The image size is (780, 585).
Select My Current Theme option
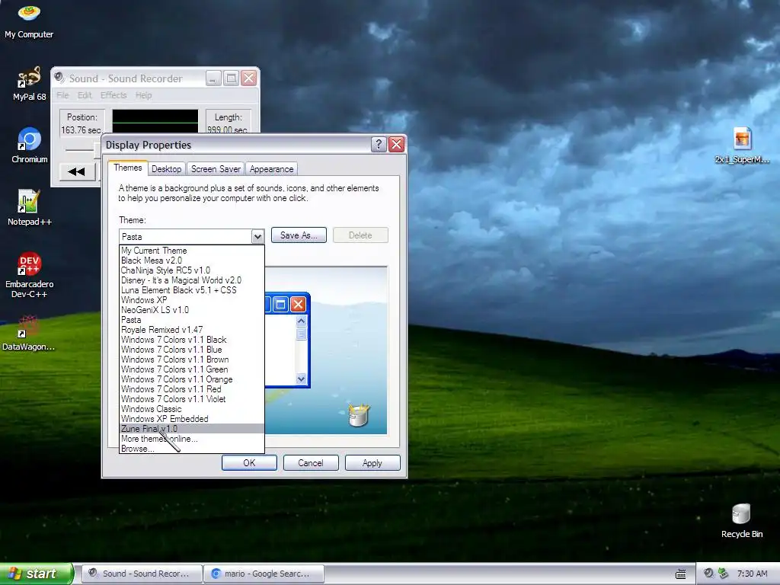click(x=191, y=250)
